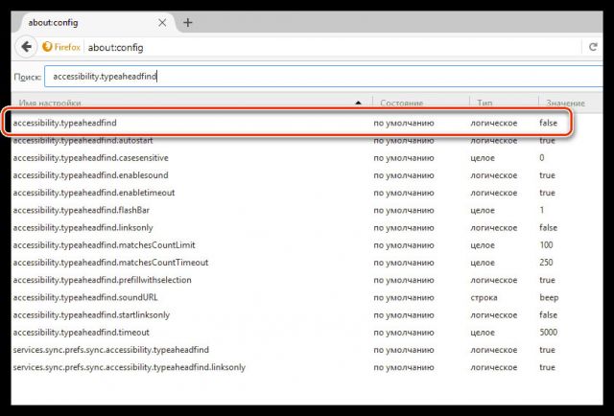
Task: Click the Firefox identity icon
Action: 47,47
